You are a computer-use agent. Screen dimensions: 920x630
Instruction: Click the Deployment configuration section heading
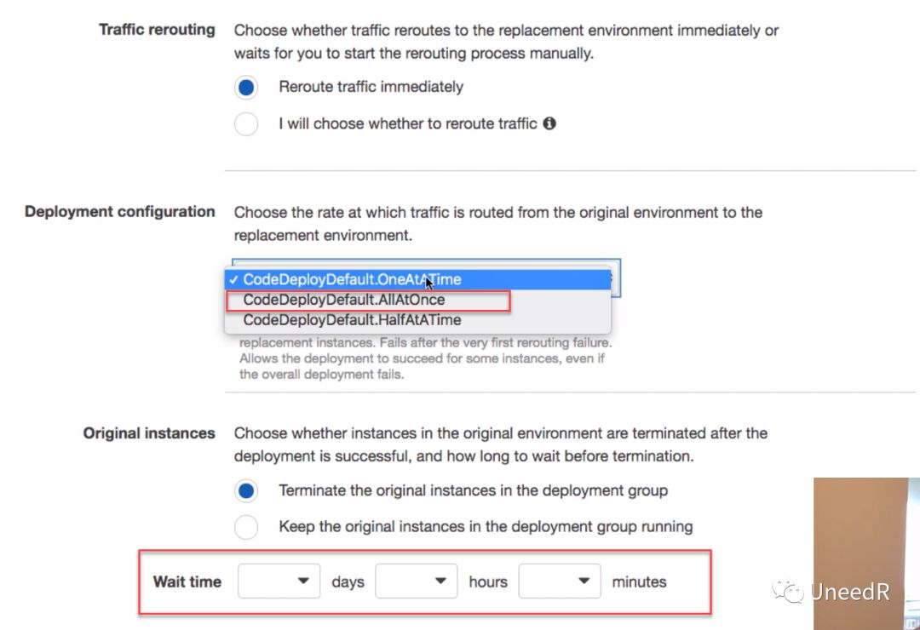pos(120,212)
